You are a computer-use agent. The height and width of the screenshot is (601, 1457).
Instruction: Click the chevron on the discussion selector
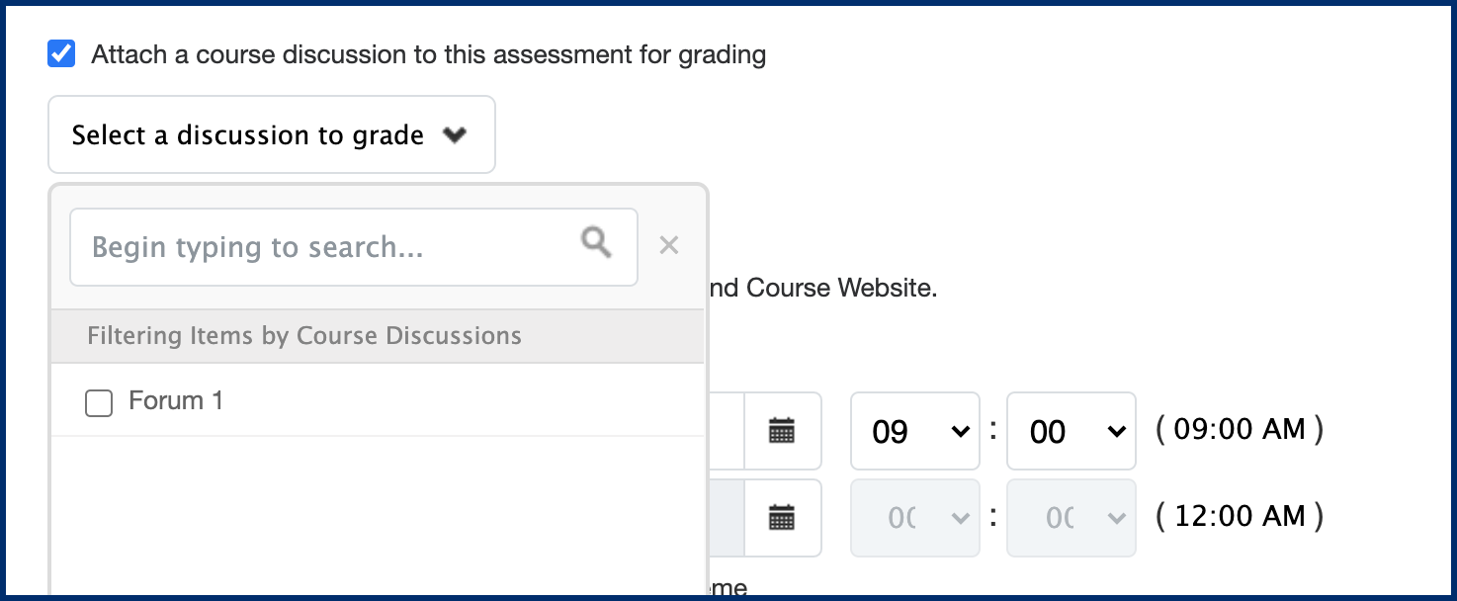[x=456, y=135]
